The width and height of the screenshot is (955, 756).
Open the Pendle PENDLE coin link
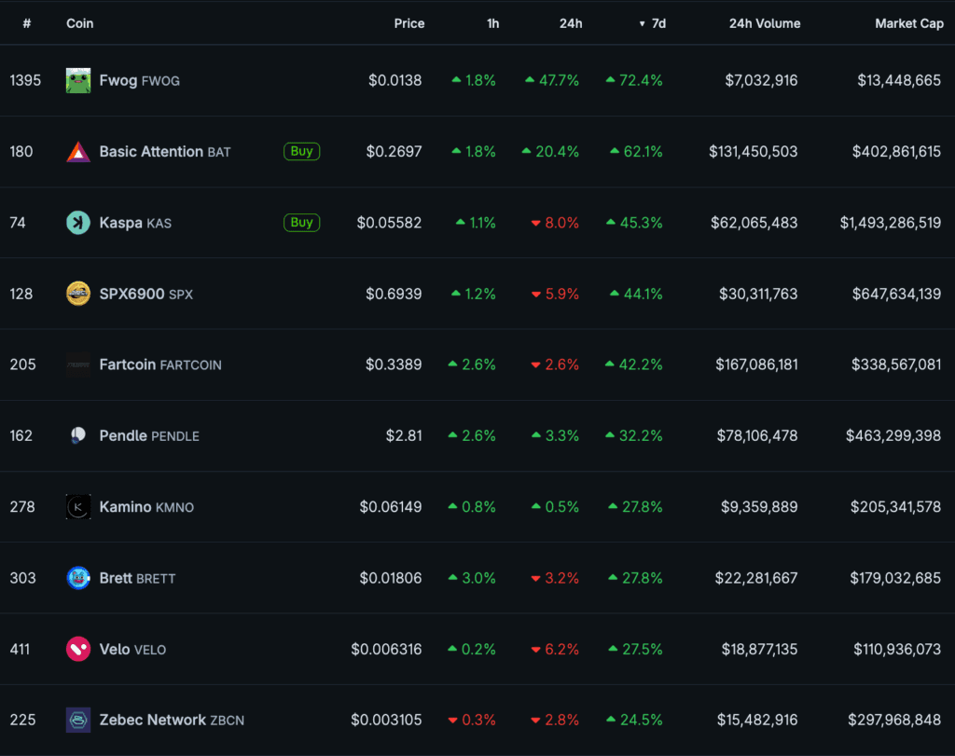(149, 435)
